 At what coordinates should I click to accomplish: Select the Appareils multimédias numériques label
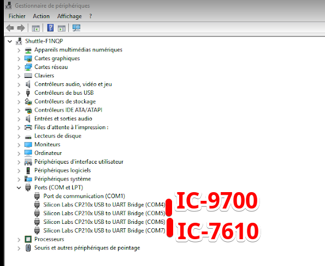78,50
